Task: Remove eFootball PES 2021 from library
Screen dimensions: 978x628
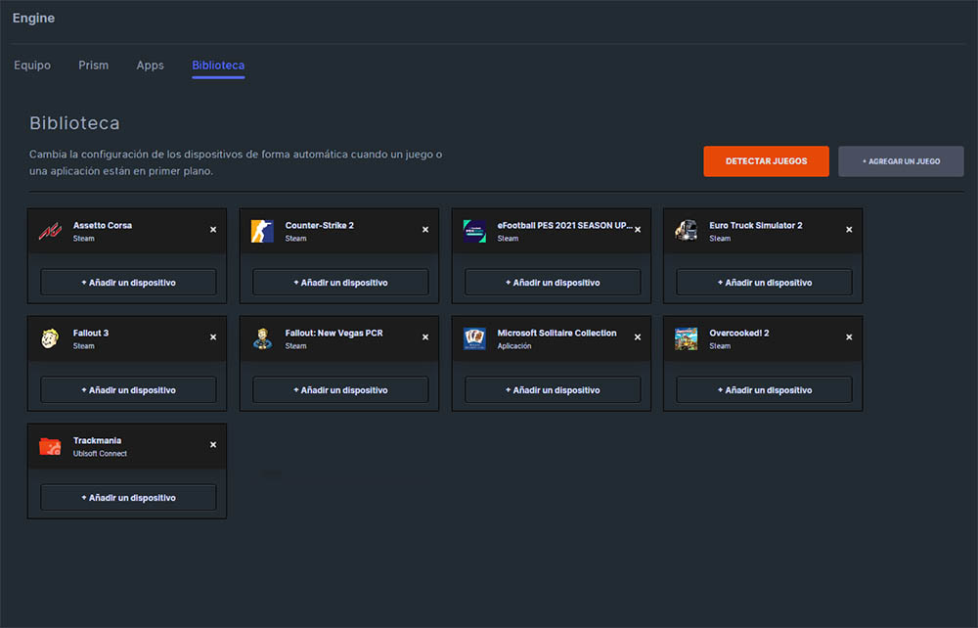Action: (638, 230)
